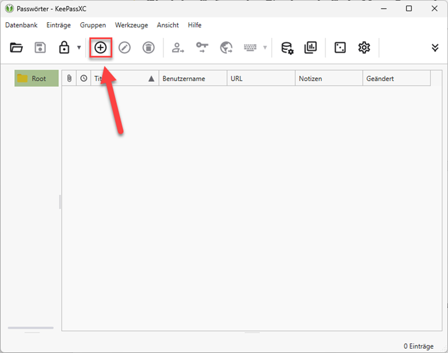Image resolution: width=448 pixels, height=353 pixels.
Task: Close the KeePassXC window
Action: point(434,9)
